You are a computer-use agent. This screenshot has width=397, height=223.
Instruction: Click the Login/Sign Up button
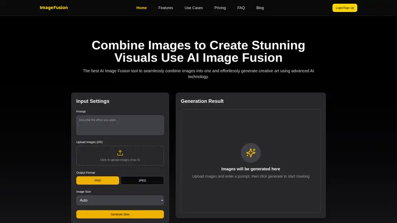click(x=344, y=8)
